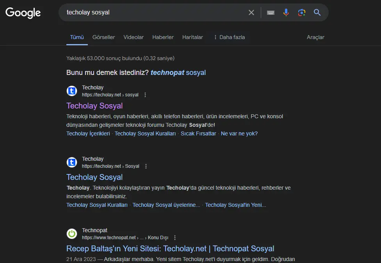Image resolution: width=381 pixels, height=263 pixels.
Task: Click the first Techolay site favicon
Action: (72, 91)
